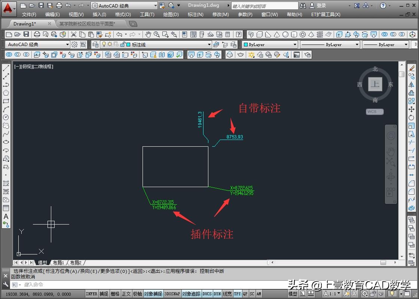Select the Line tool in draw toolbar
Screen dimensions: 419x299
6,68
